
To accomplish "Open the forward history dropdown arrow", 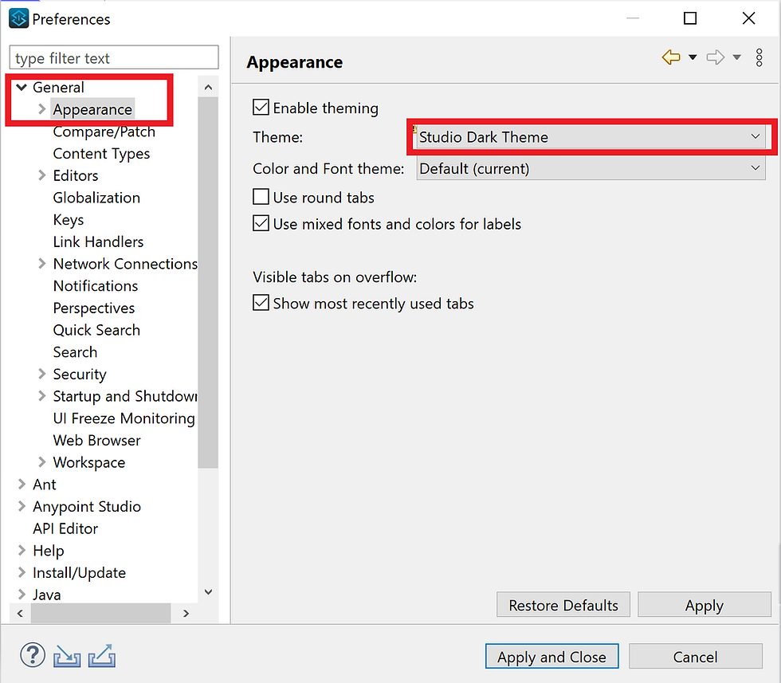I will click(736, 57).
